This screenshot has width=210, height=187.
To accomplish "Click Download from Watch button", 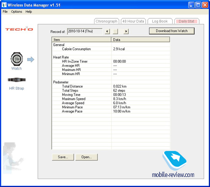I will pyautogui.click(x=172, y=31).
